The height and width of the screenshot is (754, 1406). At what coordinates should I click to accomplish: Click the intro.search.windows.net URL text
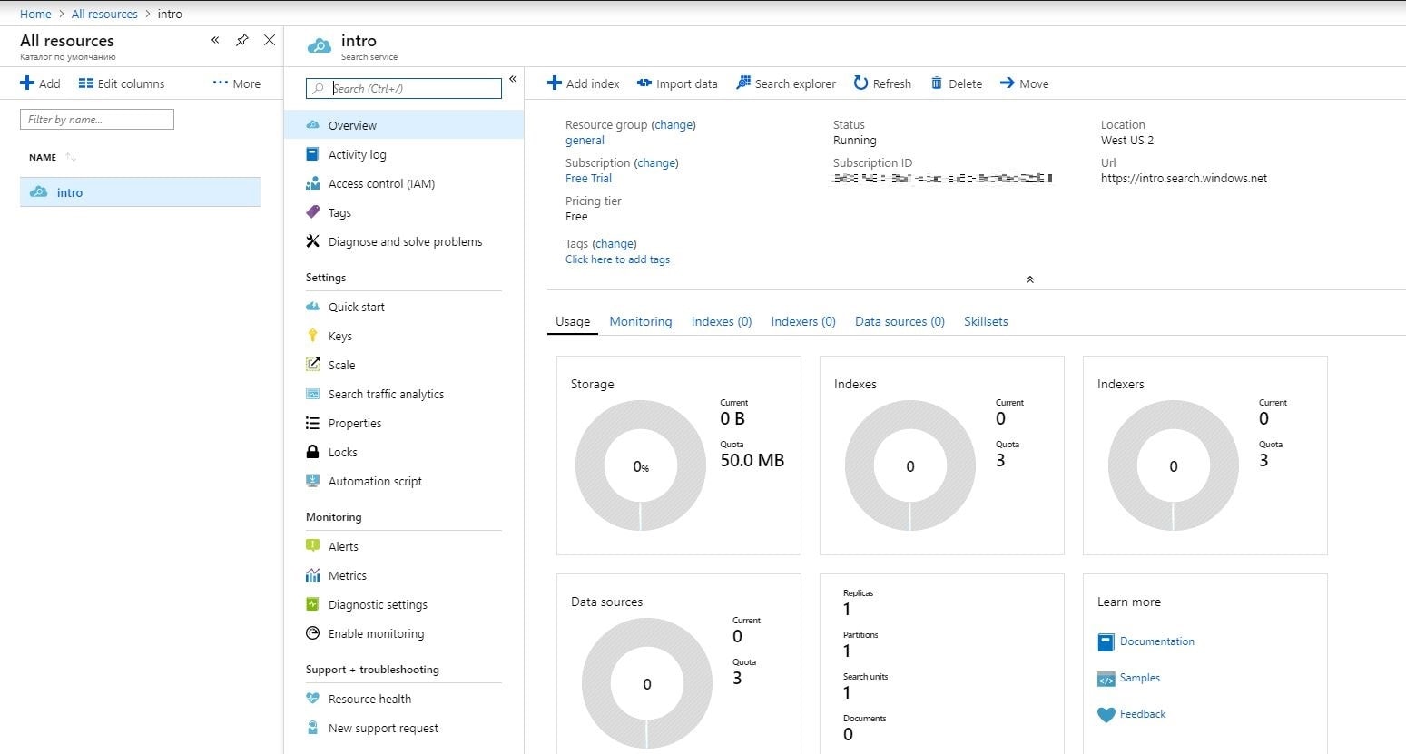click(x=1184, y=179)
